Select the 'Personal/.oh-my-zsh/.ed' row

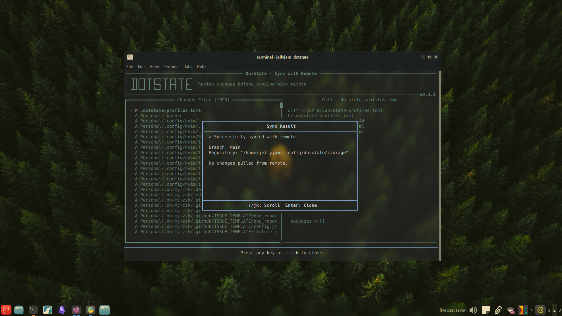click(168, 195)
